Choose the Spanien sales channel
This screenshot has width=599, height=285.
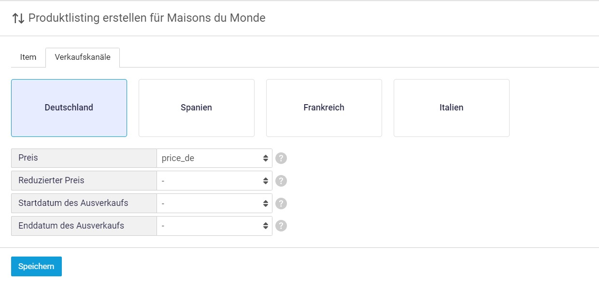pyautogui.click(x=197, y=108)
